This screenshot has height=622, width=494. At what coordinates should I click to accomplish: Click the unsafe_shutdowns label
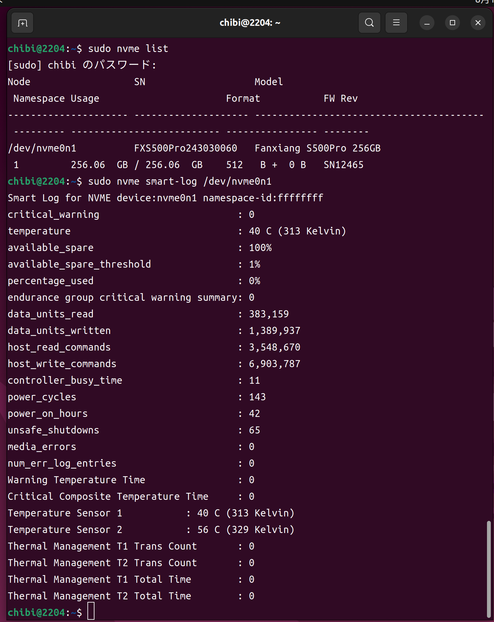53,430
